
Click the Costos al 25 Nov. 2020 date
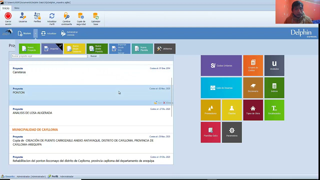coord(160,137)
